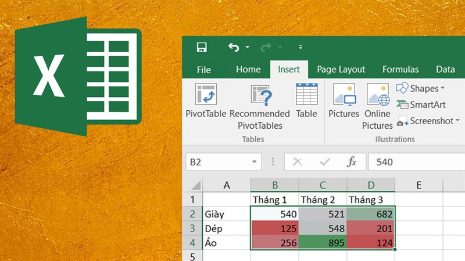The height and width of the screenshot is (261, 465).
Task: Open the Formulas tab
Action: click(400, 70)
